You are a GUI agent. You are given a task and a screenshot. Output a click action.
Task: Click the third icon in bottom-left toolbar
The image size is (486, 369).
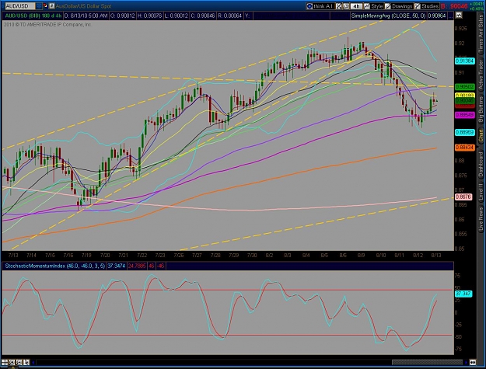pos(19,362)
